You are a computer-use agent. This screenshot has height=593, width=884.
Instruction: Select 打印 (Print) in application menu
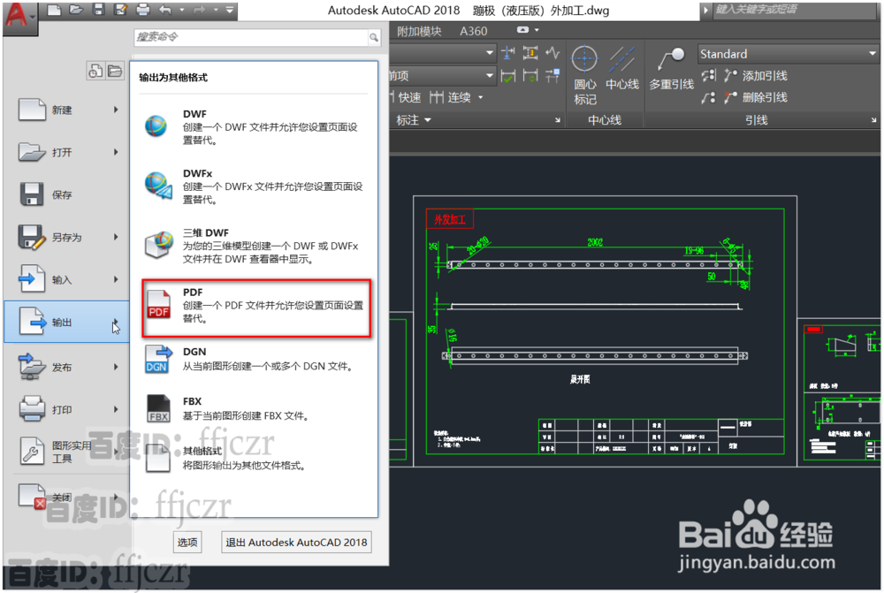pyautogui.click(x=68, y=409)
